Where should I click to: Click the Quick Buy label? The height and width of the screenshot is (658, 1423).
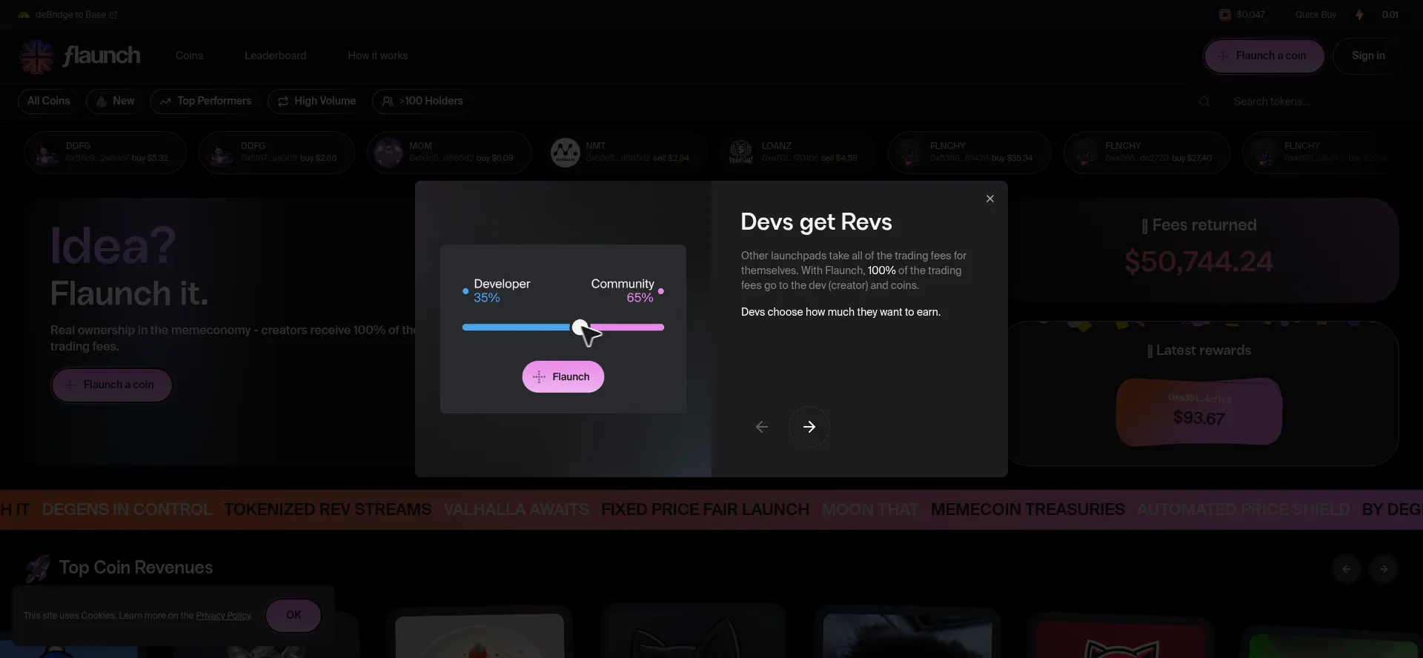point(1316,15)
